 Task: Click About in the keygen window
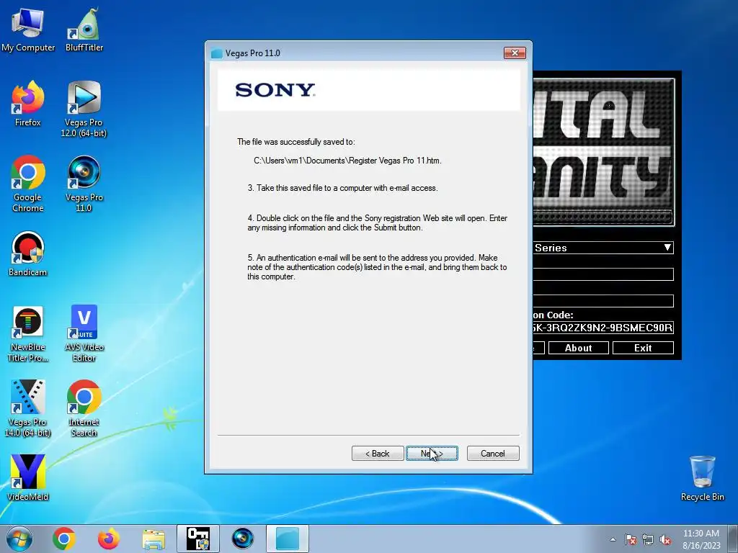click(579, 348)
